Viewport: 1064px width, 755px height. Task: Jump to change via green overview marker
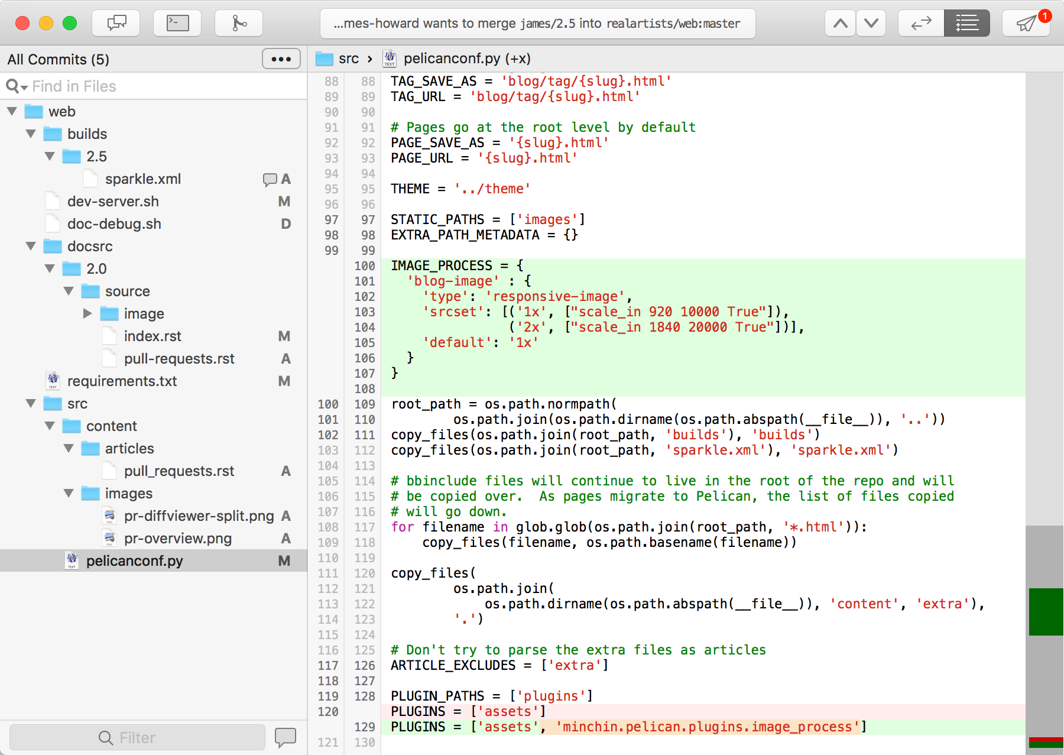1045,612
